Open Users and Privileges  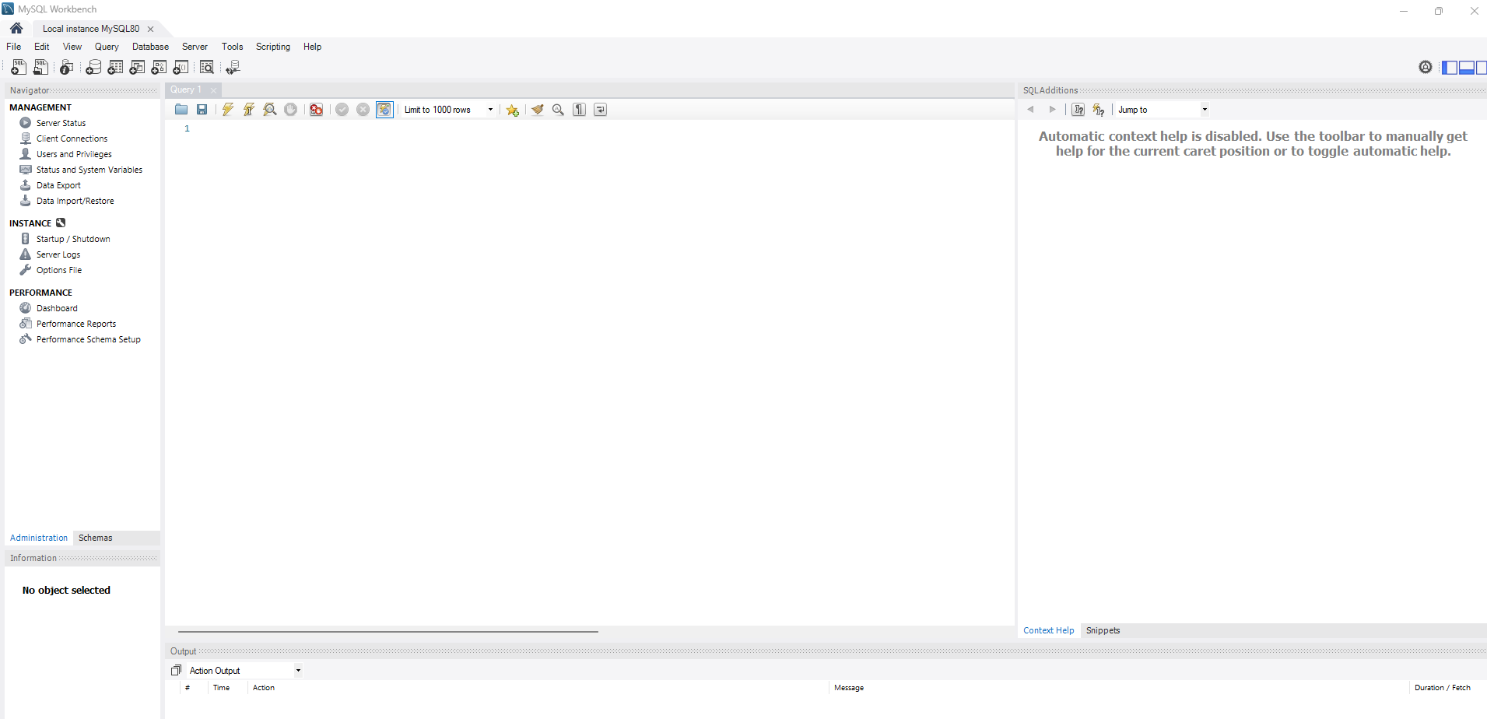coord(74,154)
